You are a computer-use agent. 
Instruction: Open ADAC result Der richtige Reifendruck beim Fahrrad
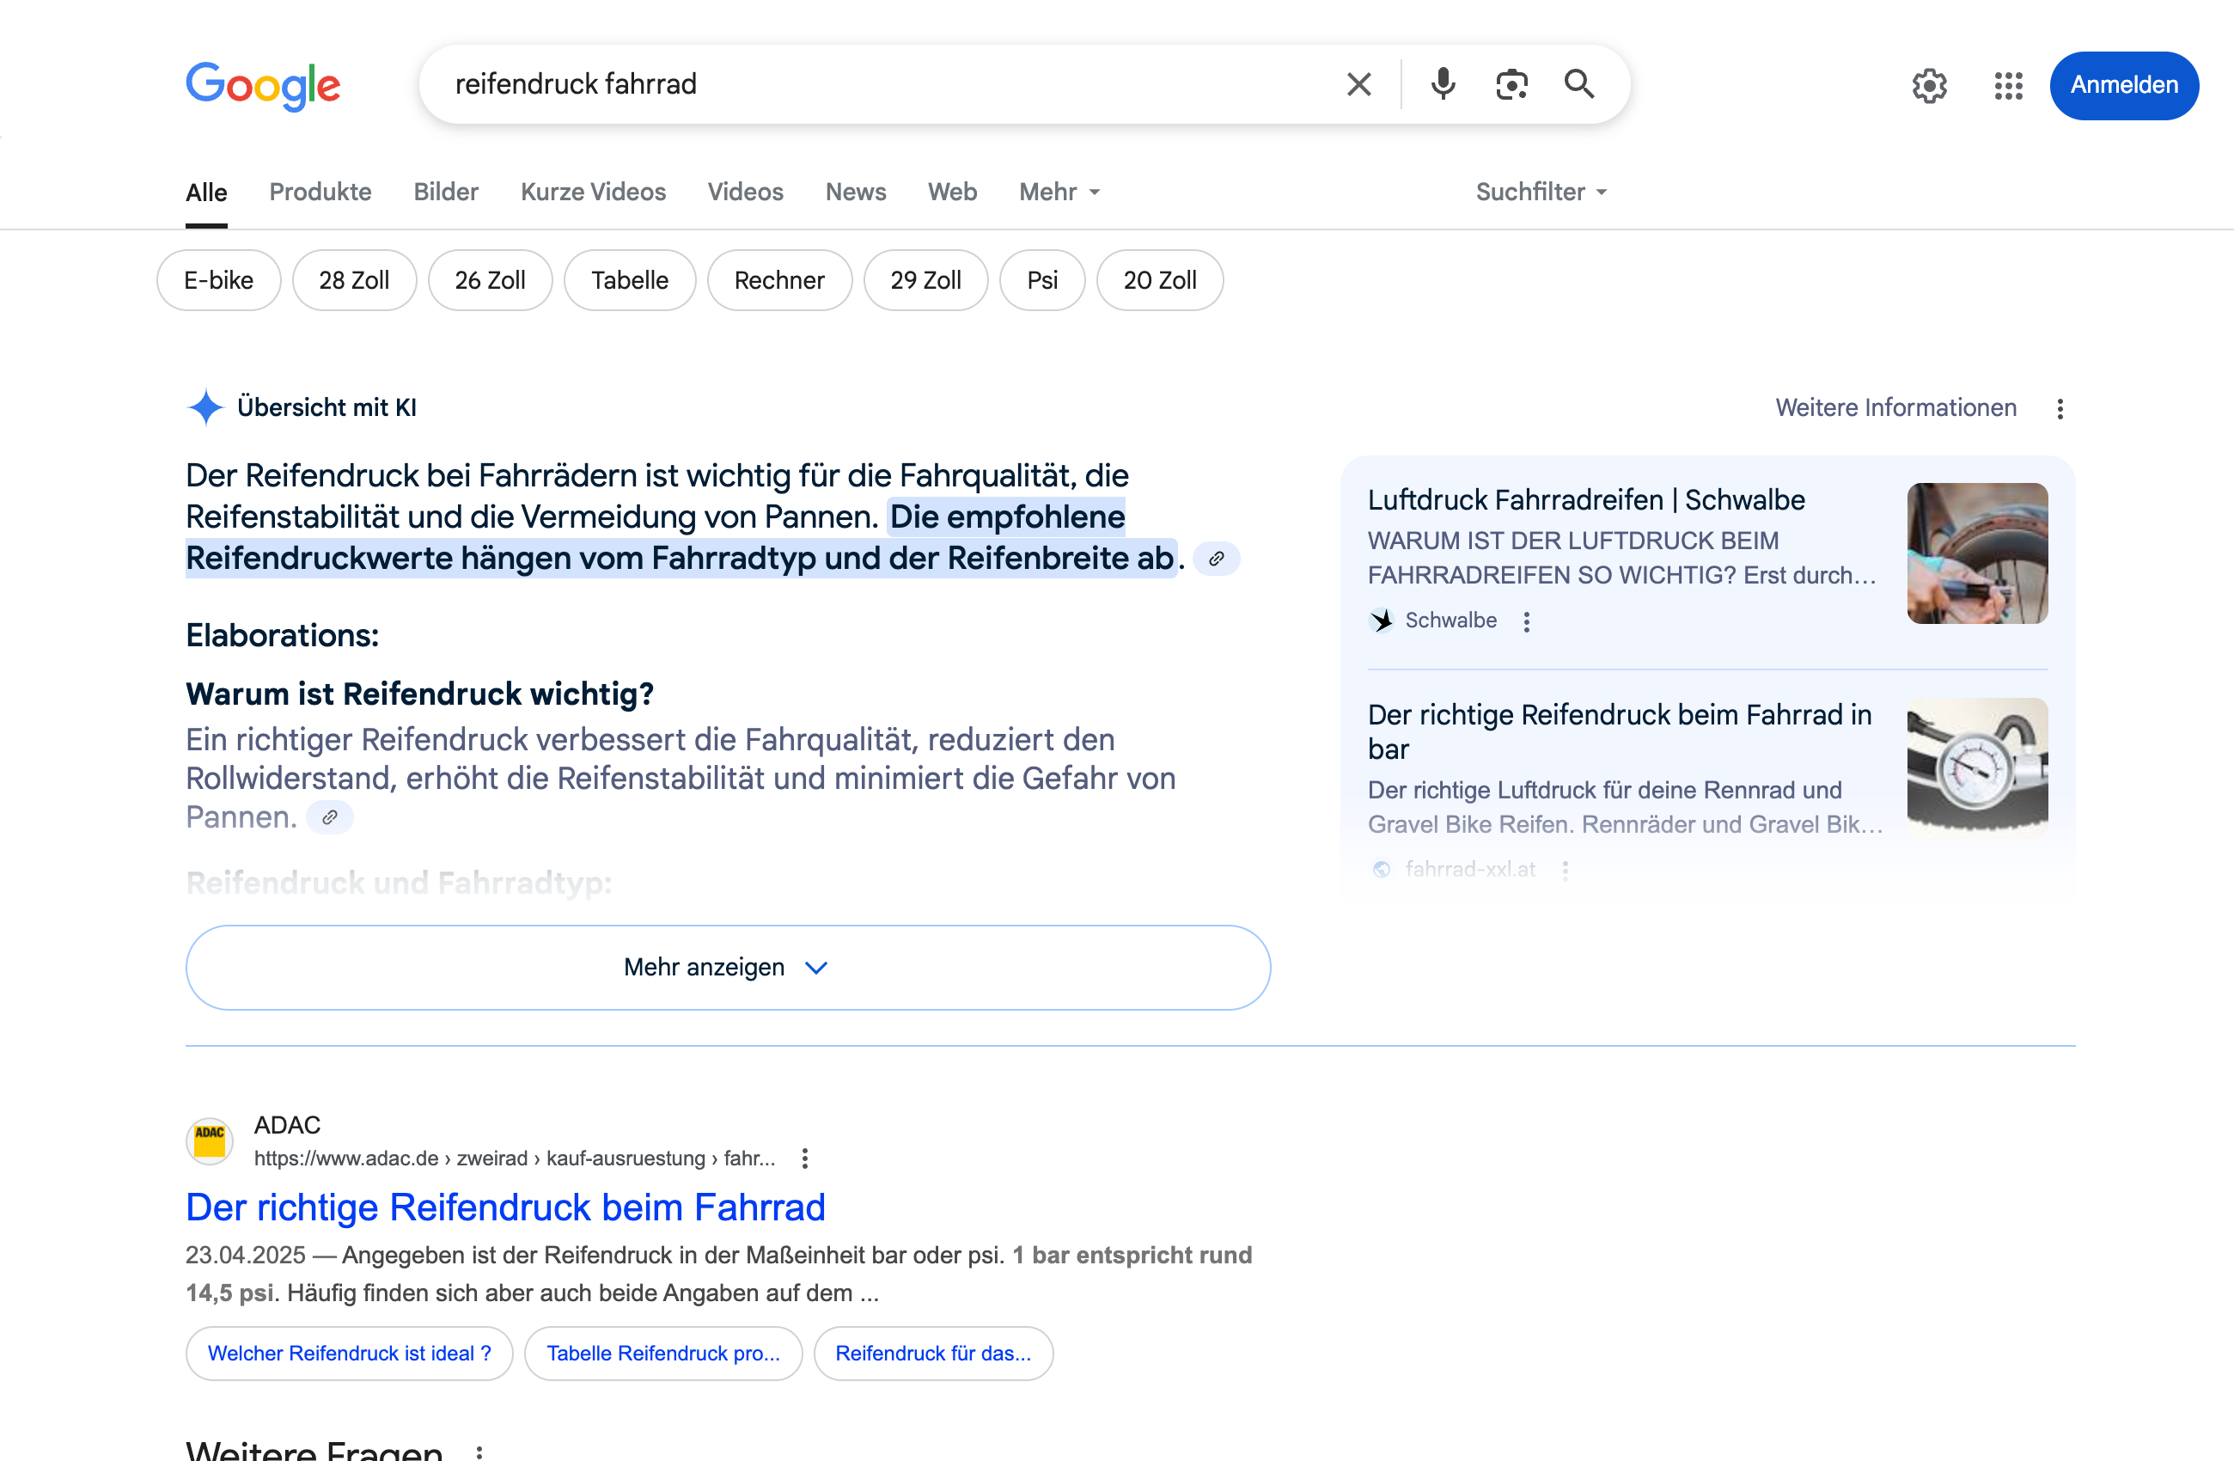(505, 1207)
